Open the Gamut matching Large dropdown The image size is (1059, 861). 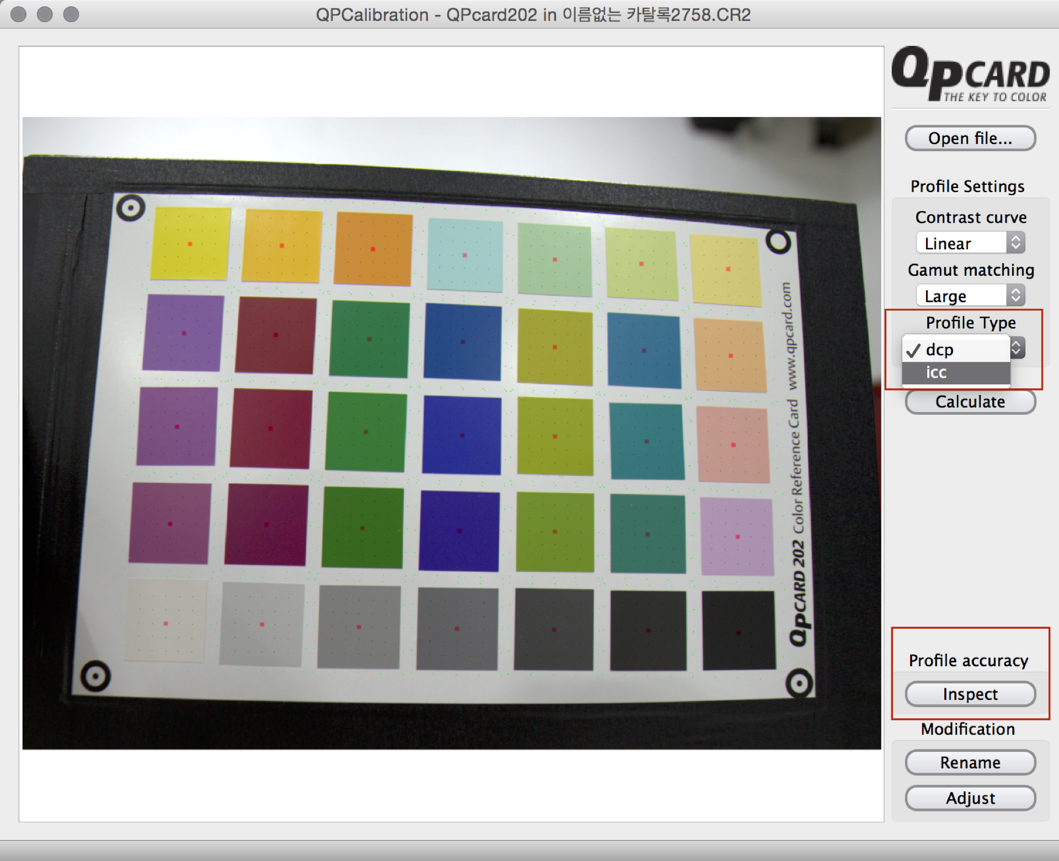point(970,296)
